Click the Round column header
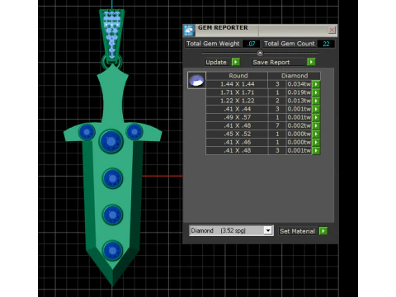The image size is (396, 297). 237,76
